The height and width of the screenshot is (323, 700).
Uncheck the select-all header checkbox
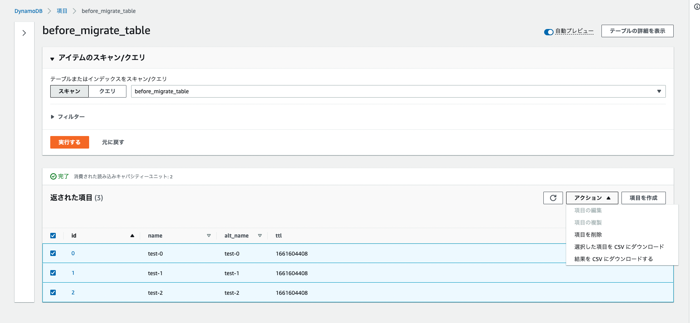pos(53,236)
